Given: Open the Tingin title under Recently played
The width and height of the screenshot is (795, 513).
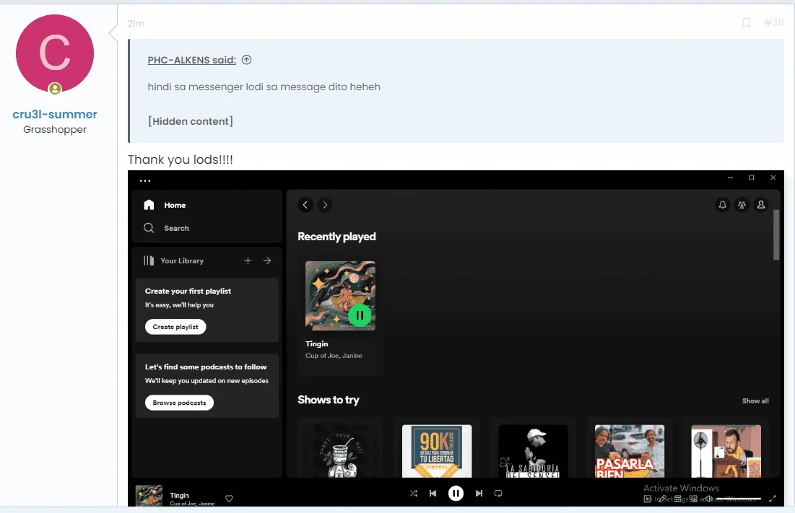Looking at the screenshot, I should click(317, 344).
